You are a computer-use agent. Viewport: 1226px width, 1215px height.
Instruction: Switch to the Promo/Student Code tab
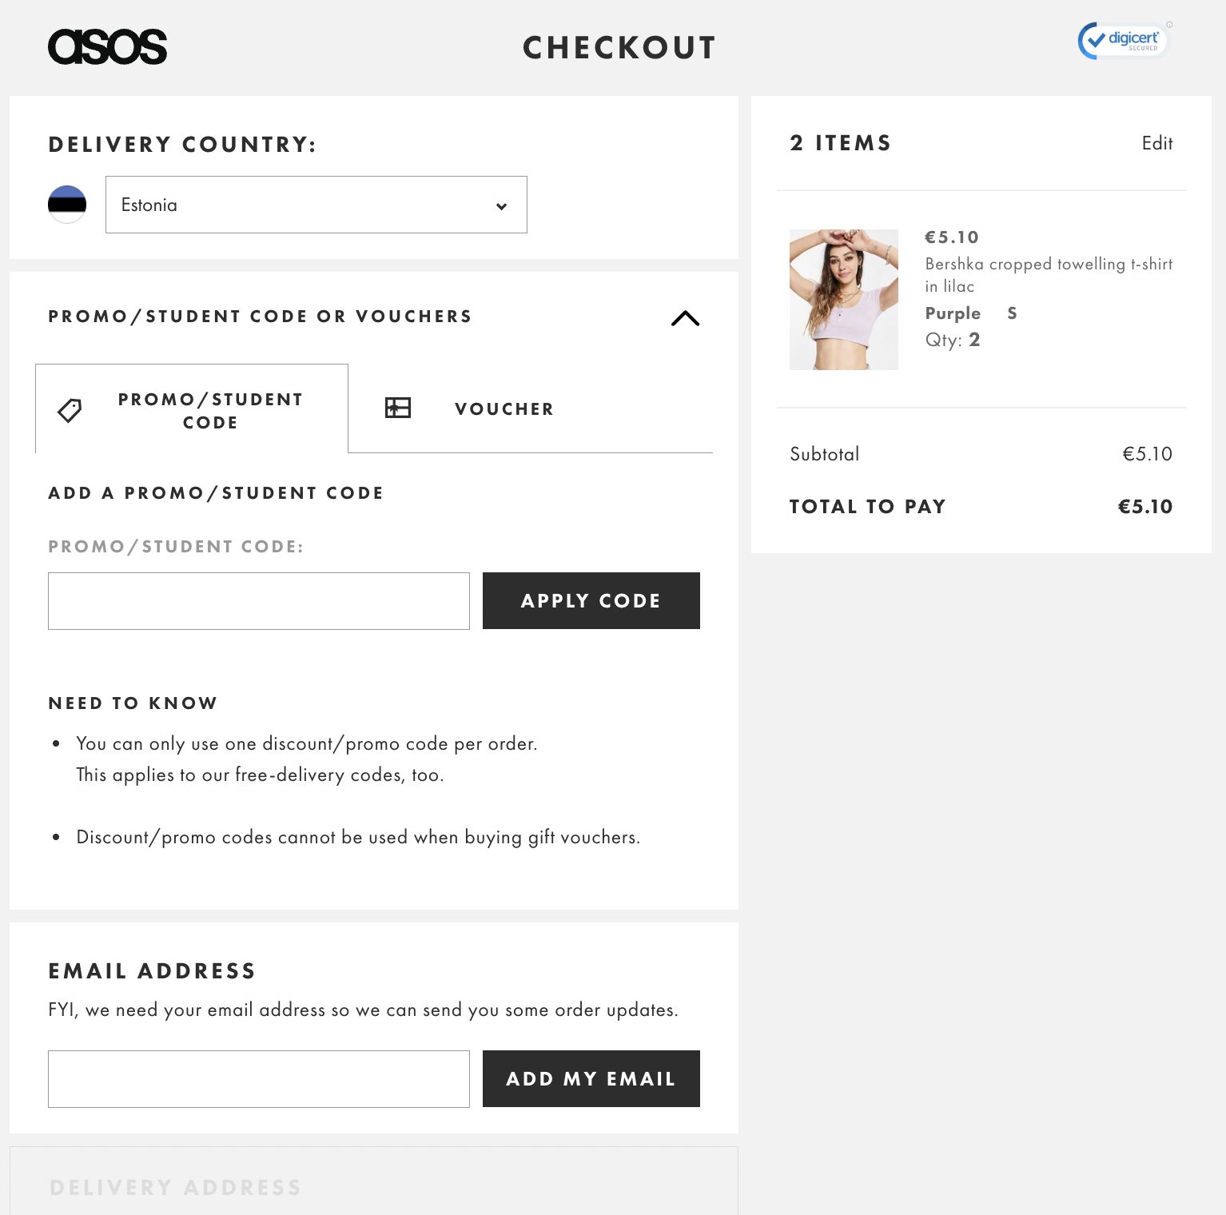[210, 410]
